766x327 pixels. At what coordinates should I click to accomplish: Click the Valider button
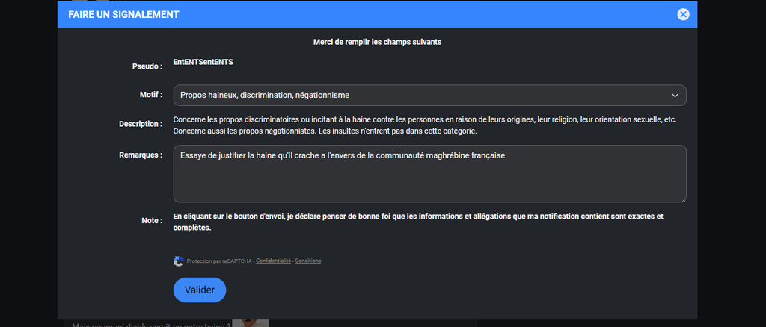click(199, 290)
